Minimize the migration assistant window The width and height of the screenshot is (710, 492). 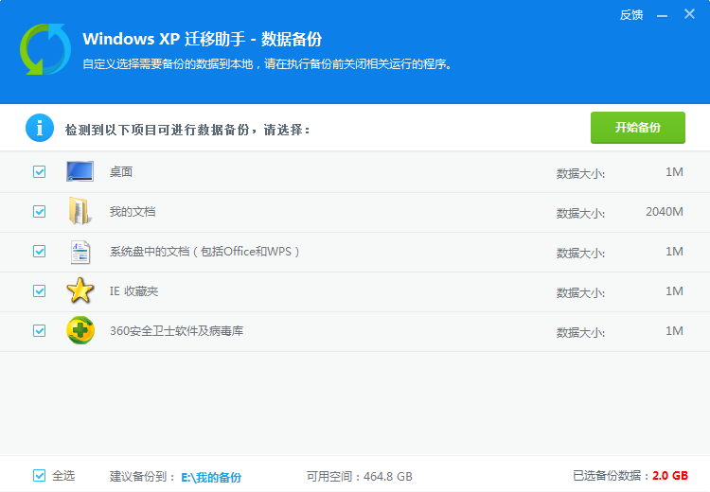(x=662, y=16)
